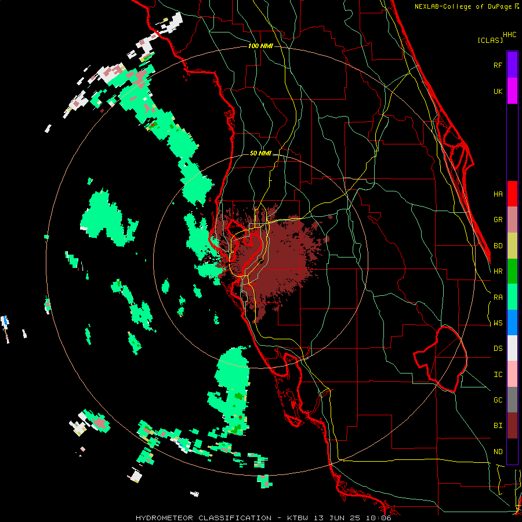Click the RA light green legend swatch
This screenshot has width=522, height=522.
[x=512, y=297]
